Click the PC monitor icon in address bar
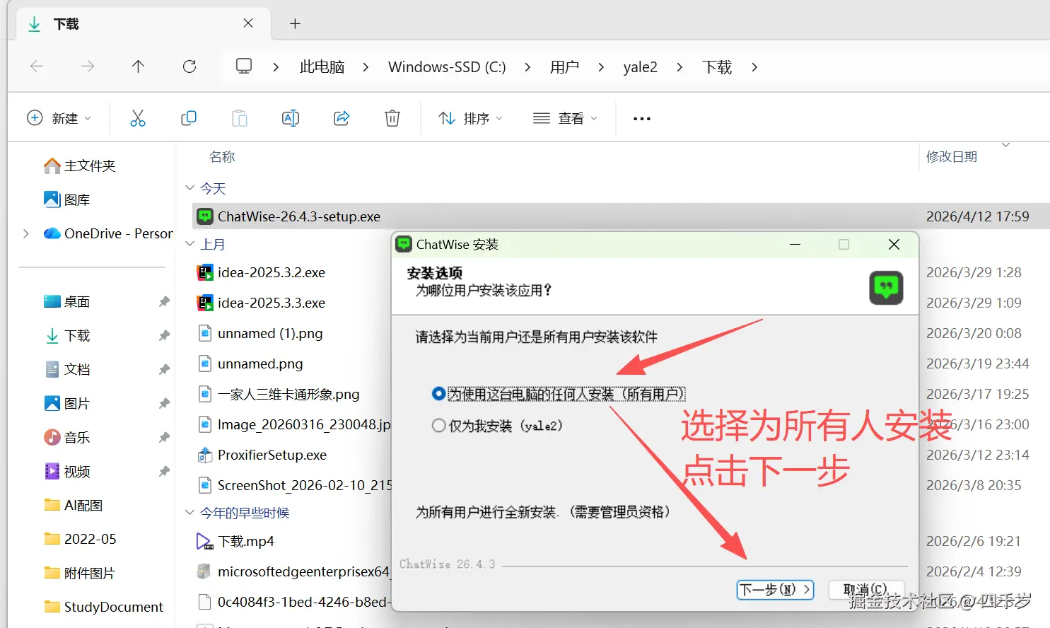 click(244, 66)
